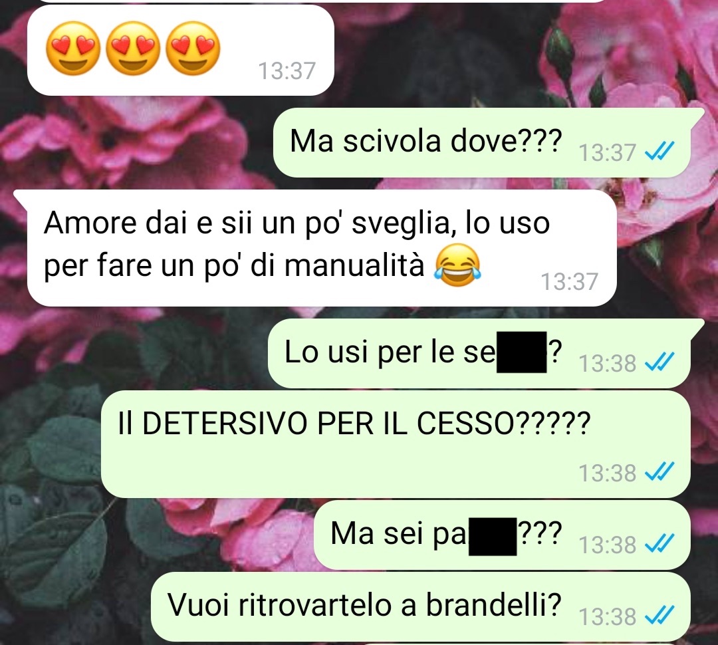Screen dimensions: 718x645
Task: Tap read ticks on 'Lo usi per le se' message
Action: (659, 363)
